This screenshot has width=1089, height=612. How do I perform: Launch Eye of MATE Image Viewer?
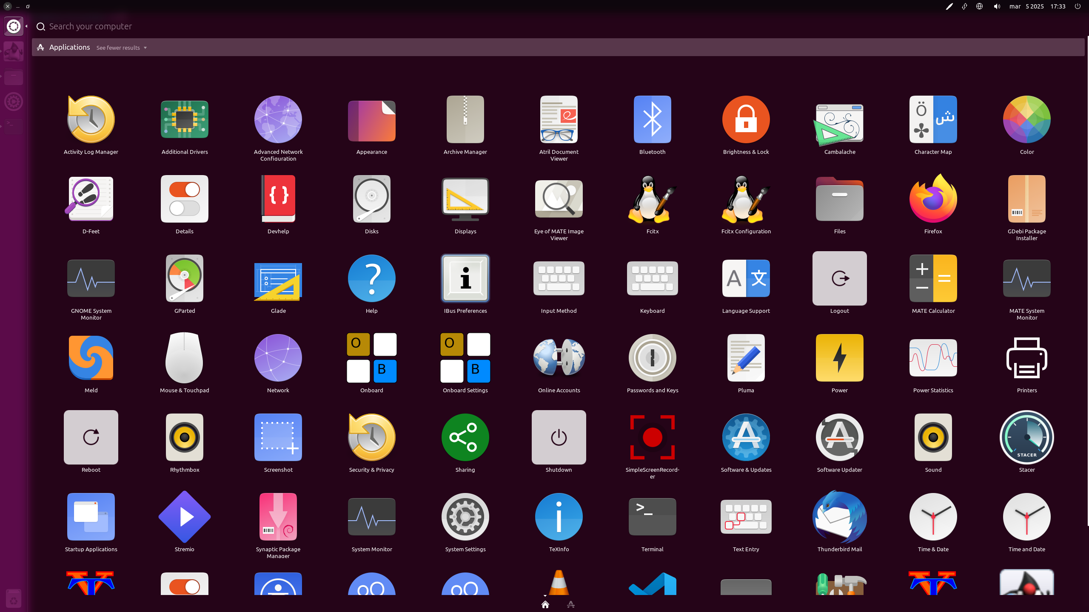(x=559, y=199)
